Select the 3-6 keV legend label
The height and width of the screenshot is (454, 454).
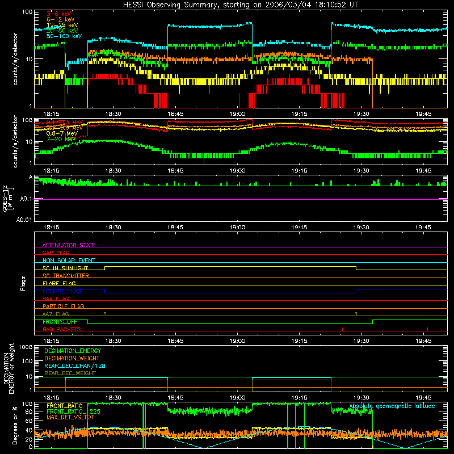59,14
